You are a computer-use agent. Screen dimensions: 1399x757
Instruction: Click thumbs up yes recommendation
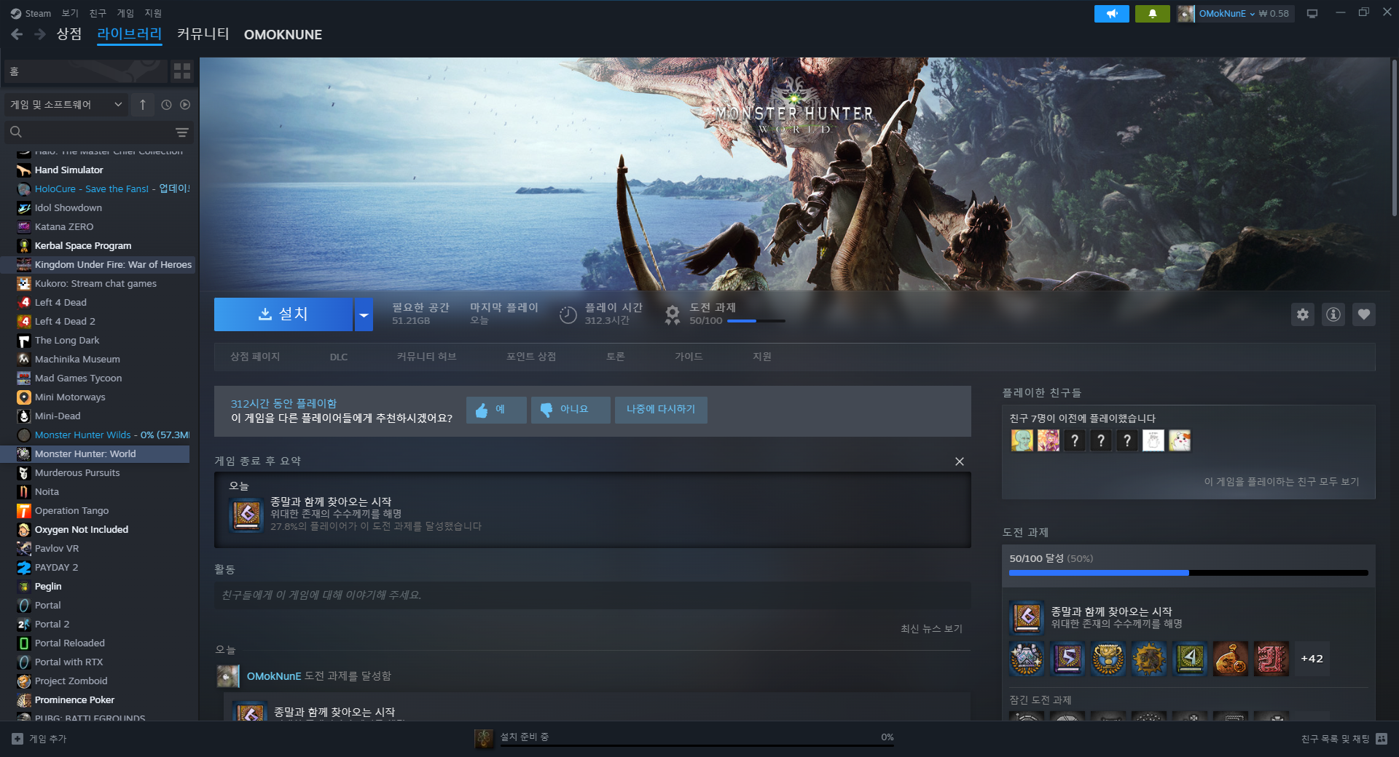point(496,410)
